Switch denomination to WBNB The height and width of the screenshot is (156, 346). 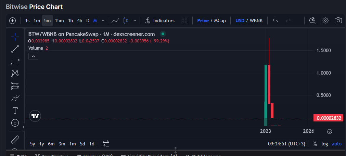256,21
